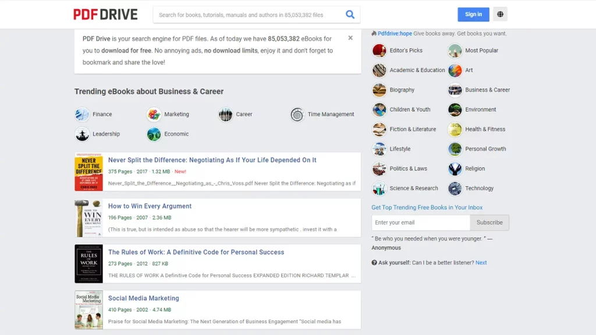
Task: Go to Fiction & Literature label
Action: click(x=413, y=130)
